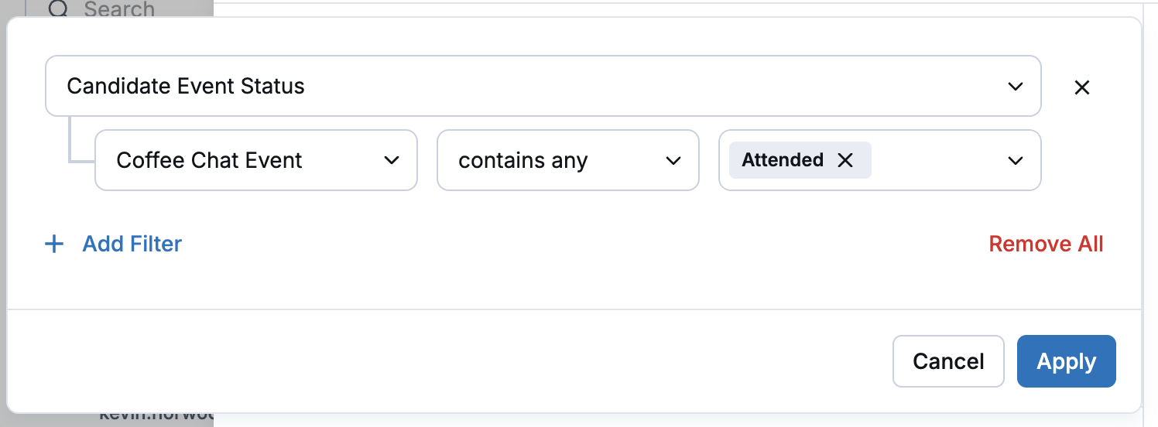Click empty space in the Attended values field
Viewport: 1158px width, 427px height.
click(937, 160)
